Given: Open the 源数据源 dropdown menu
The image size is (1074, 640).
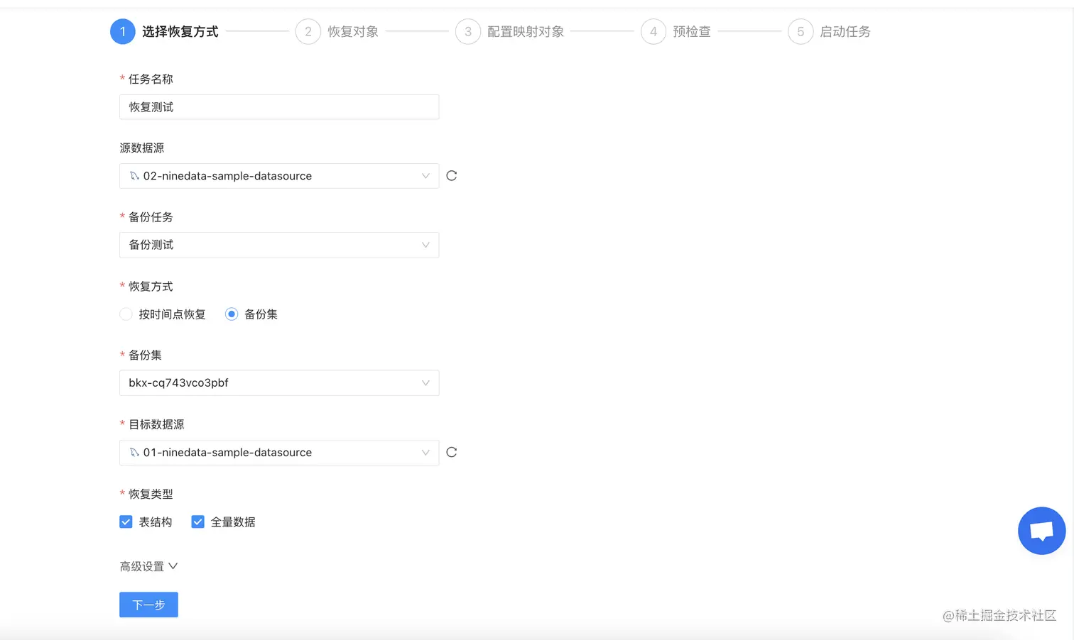Looking at the screenshot, I should [x=279, y=175].
